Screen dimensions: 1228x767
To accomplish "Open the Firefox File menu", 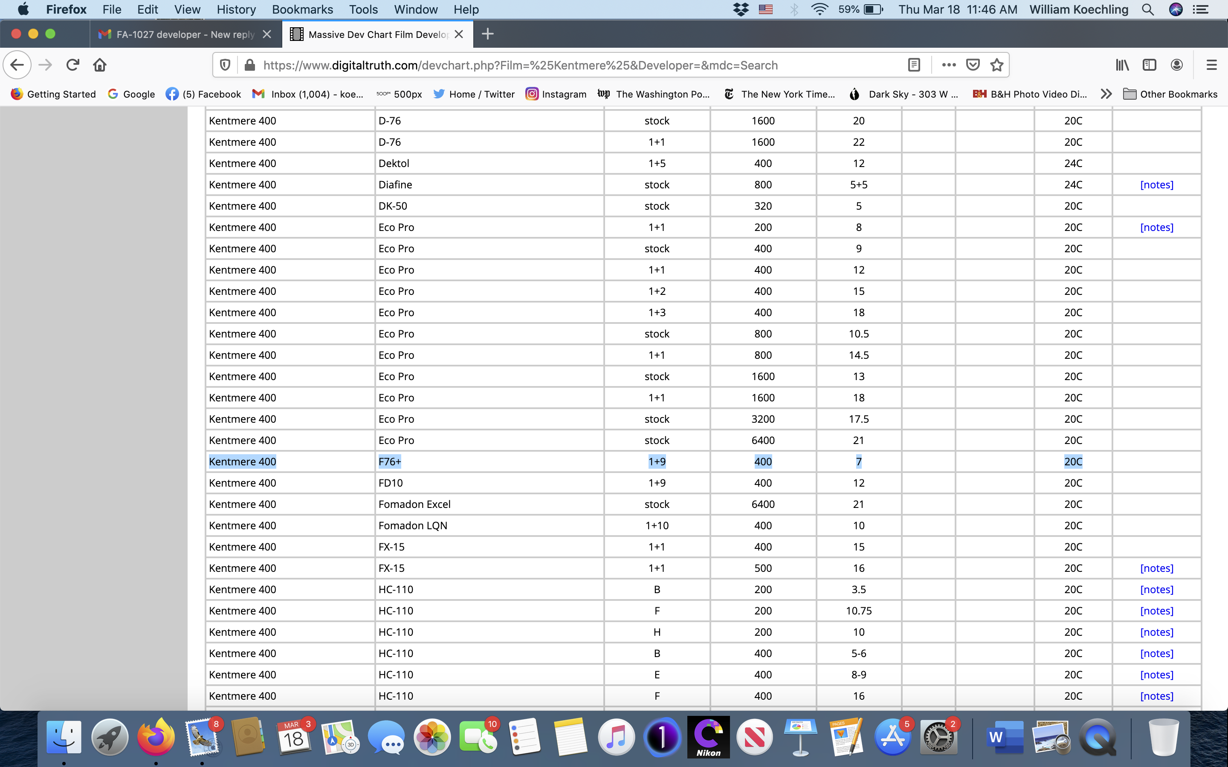I will coord(112,9).
